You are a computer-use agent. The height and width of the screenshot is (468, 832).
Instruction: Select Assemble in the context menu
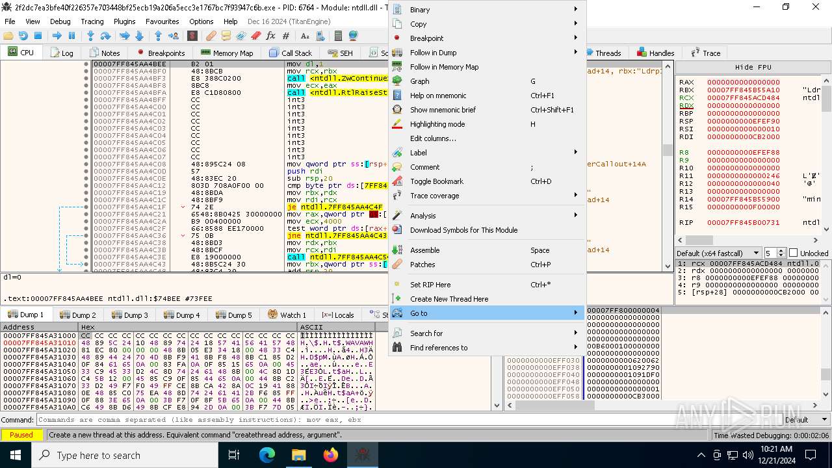487,250
